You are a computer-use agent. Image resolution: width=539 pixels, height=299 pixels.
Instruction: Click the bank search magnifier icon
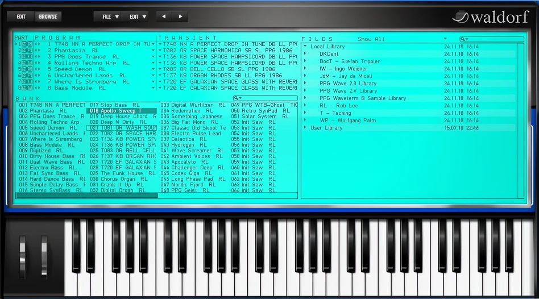[237, 98]
